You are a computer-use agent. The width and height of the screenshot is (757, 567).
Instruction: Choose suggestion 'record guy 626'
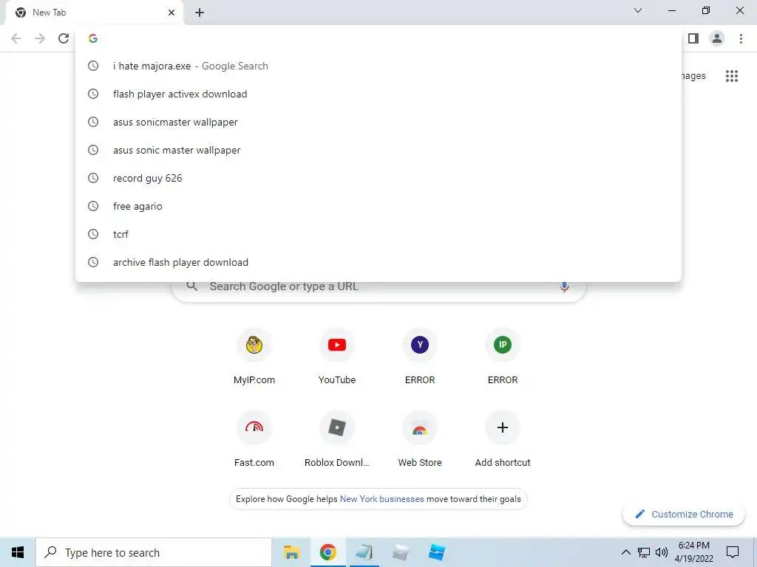[x=378, y=178]
